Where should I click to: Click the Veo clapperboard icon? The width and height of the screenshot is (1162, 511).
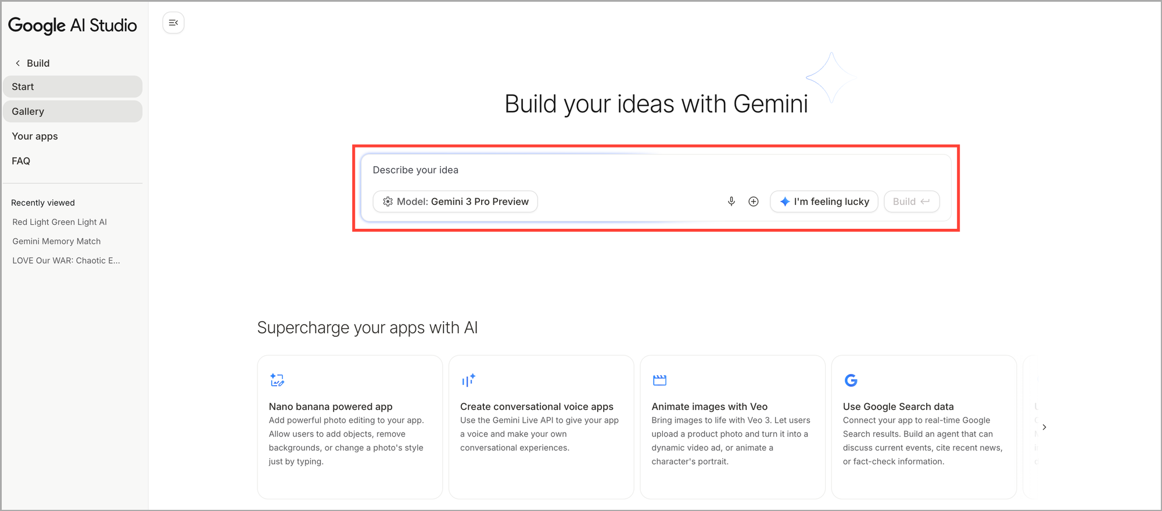tap(659, 380)
